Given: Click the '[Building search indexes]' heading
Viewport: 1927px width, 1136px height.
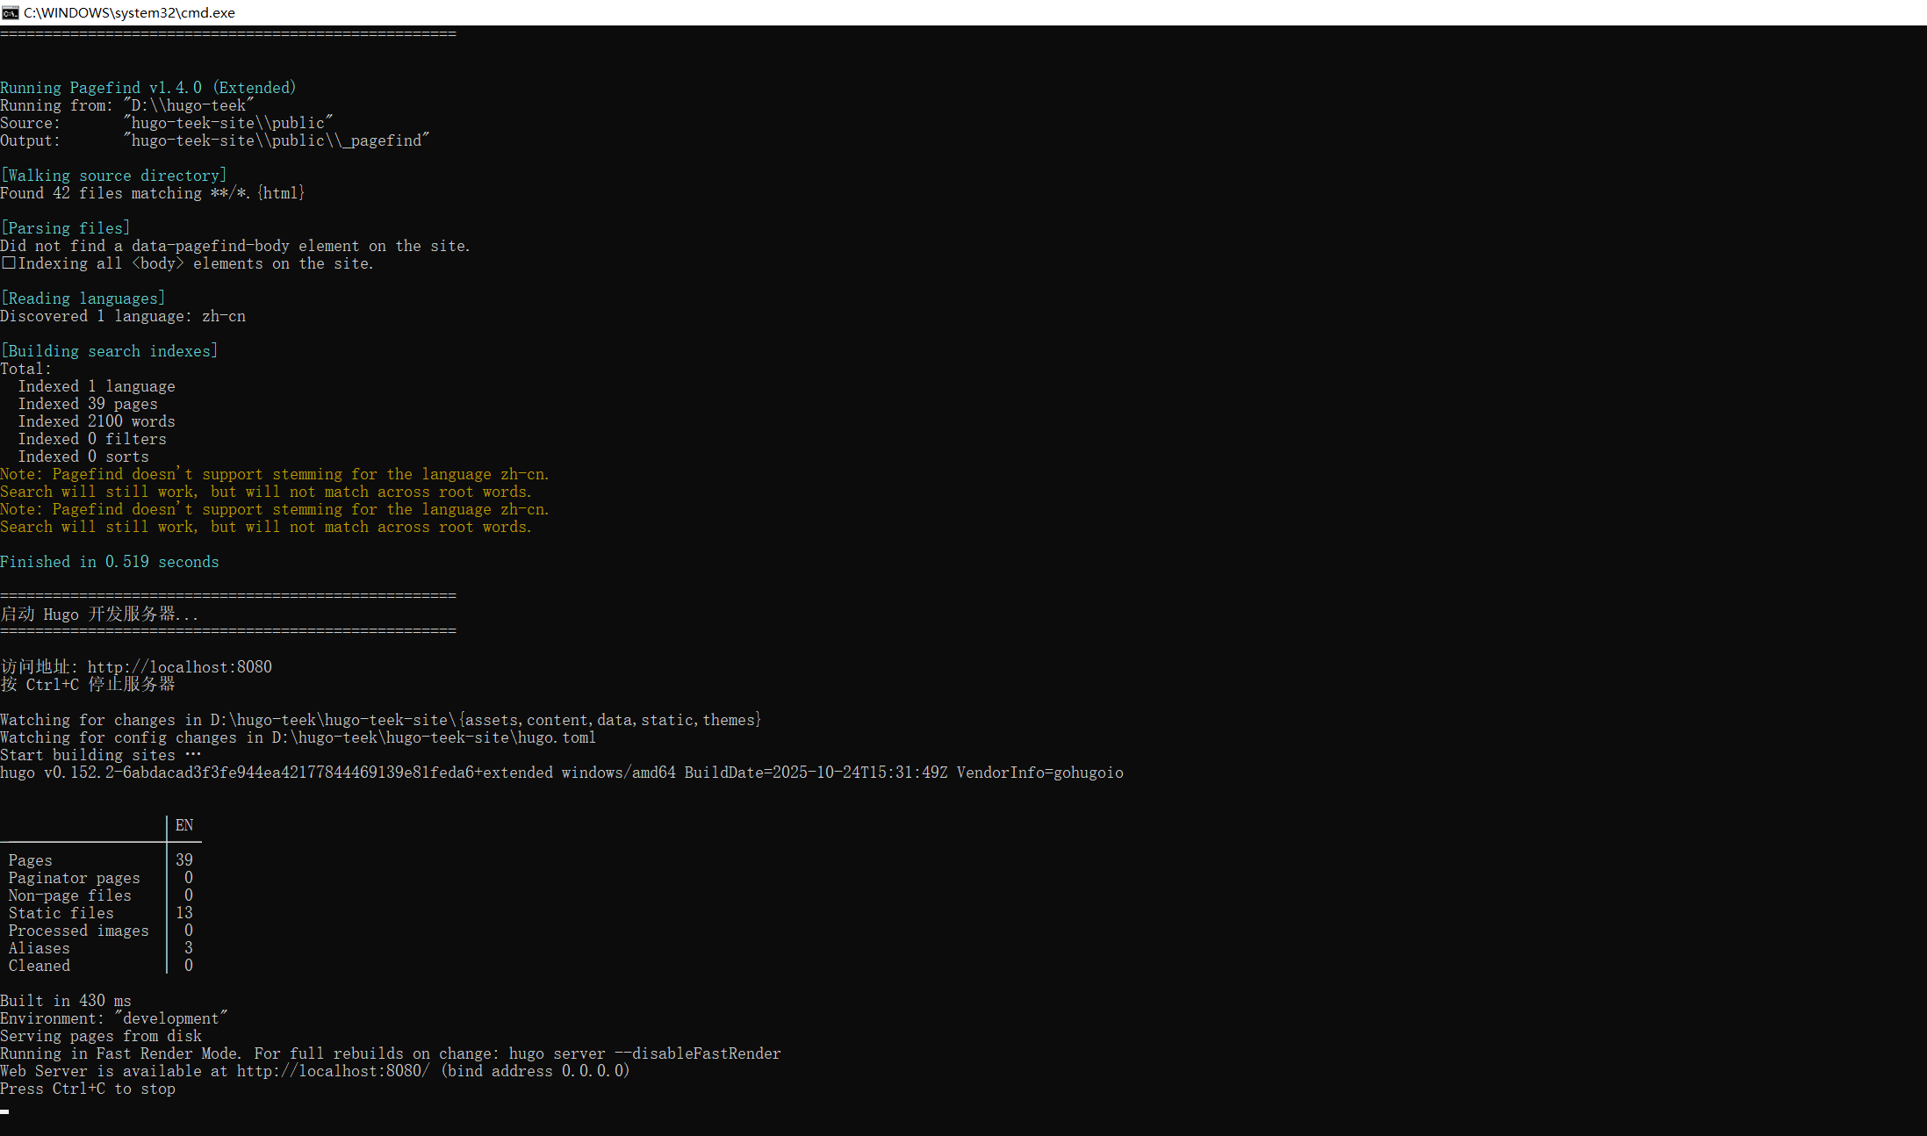Looking at the screenshot, I should [109, 351].
